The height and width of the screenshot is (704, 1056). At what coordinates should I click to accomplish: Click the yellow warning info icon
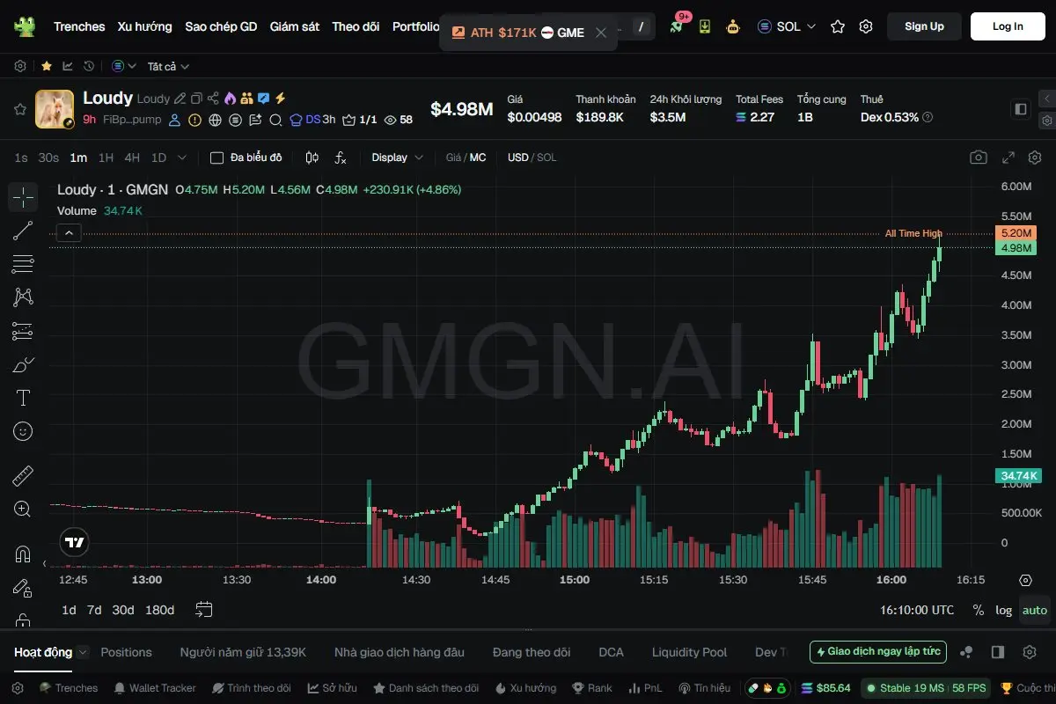(x=194, y=120)
